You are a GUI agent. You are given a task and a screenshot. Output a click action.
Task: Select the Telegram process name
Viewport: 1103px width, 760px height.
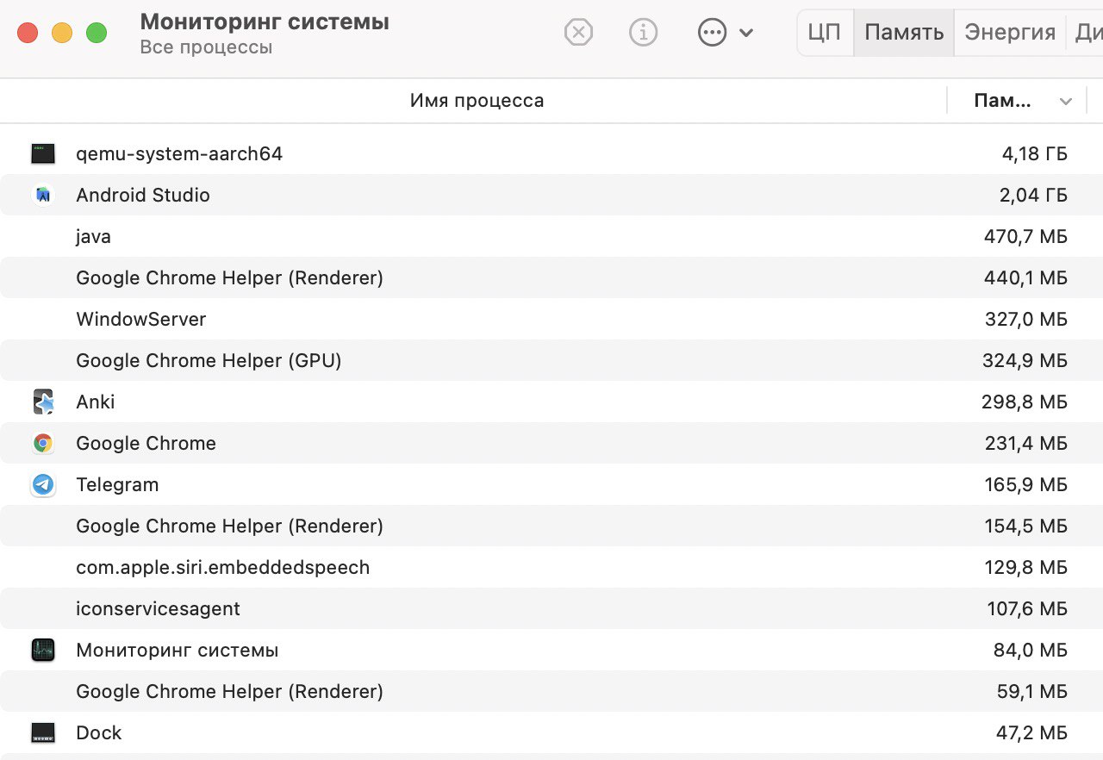[x=117, y=484]
